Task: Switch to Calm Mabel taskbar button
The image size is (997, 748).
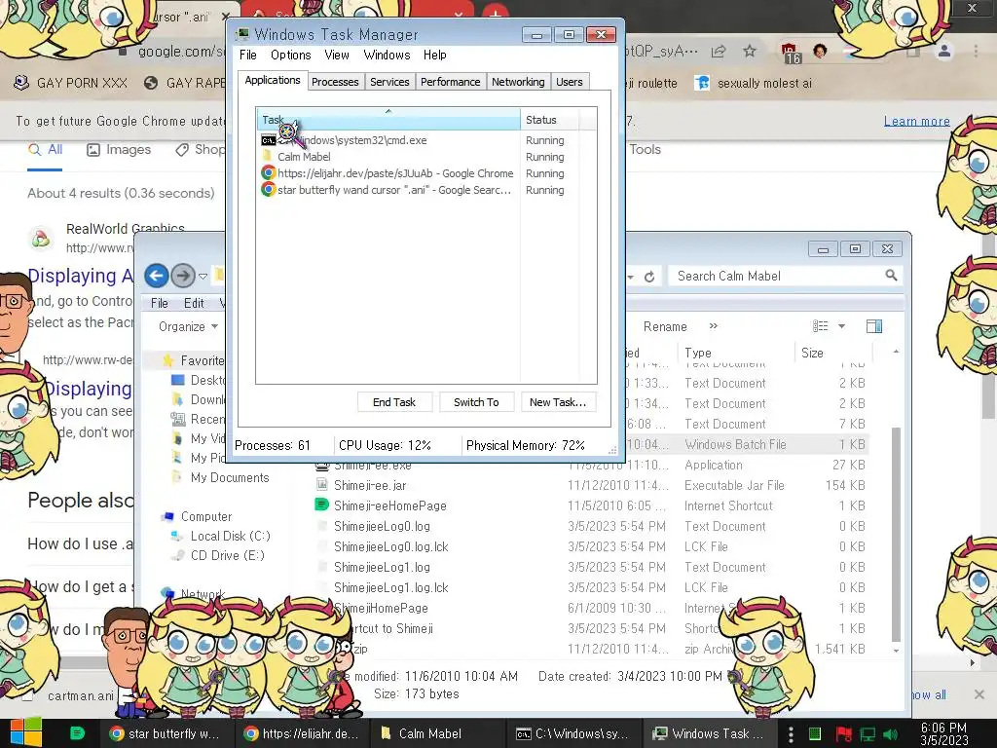Action: [x=436, y=734]
